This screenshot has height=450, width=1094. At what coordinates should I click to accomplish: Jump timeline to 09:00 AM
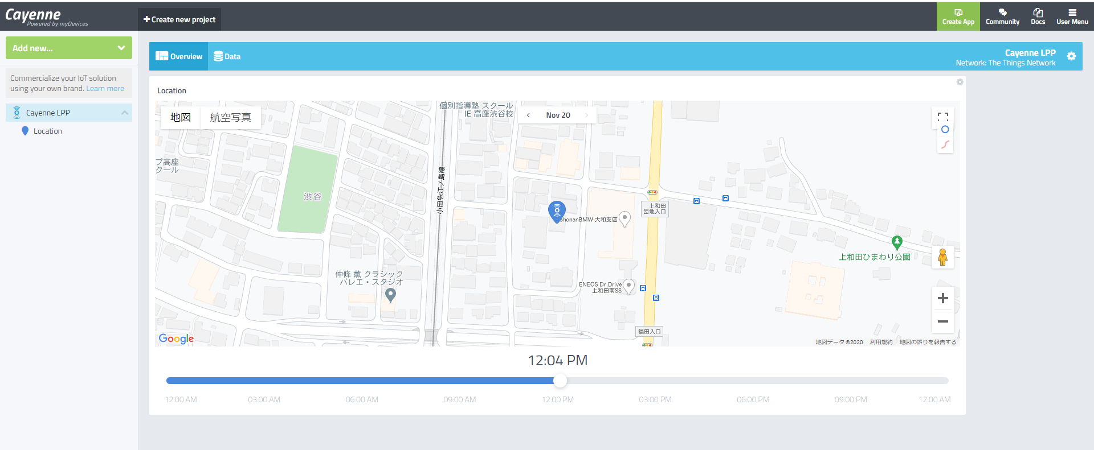tap(460, 399)
